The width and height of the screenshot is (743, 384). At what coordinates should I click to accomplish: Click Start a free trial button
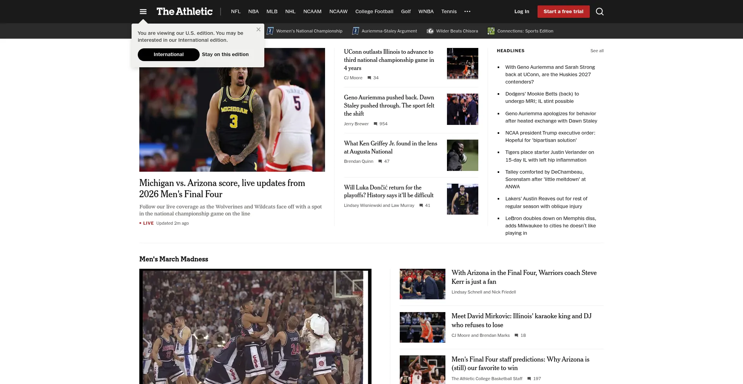(563, 12)
